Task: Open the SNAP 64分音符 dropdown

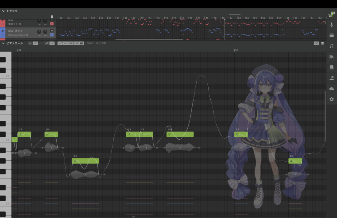Action: (96, 43)
